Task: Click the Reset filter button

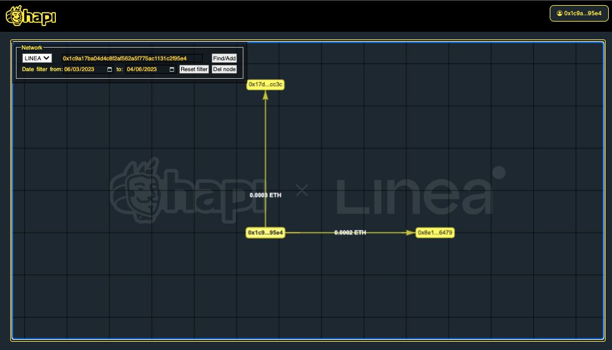Action: coord(194,69)
